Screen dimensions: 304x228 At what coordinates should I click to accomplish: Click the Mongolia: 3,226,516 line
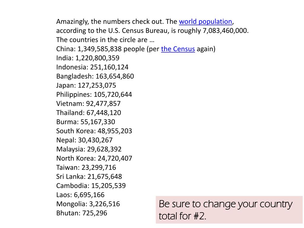88,204
